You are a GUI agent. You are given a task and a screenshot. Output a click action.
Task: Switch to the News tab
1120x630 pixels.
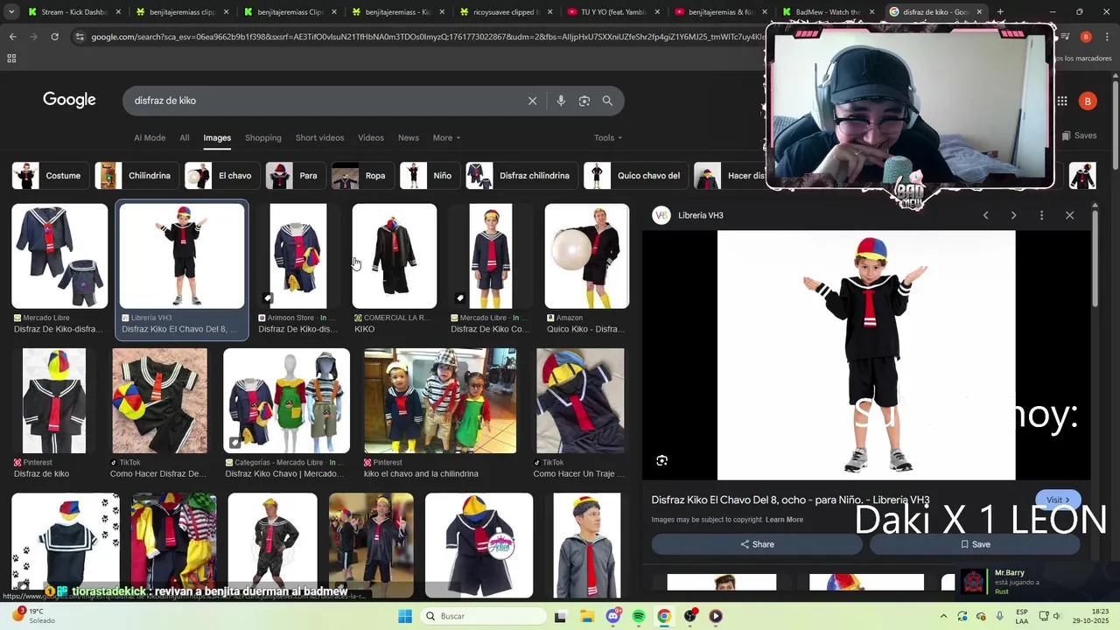(409, 137)
